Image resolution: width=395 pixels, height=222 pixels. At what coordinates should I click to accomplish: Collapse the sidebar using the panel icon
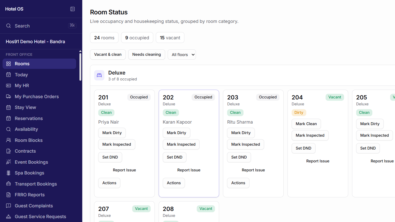73,9
